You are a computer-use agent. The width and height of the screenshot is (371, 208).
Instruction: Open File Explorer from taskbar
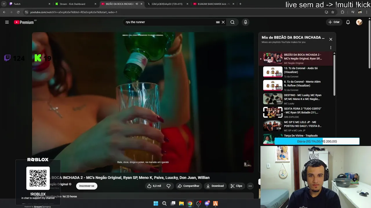pyautogui.click(x=181, y=203)
